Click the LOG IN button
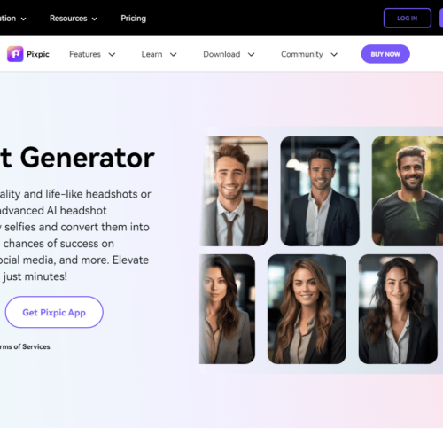 click(x=408, y=19)
